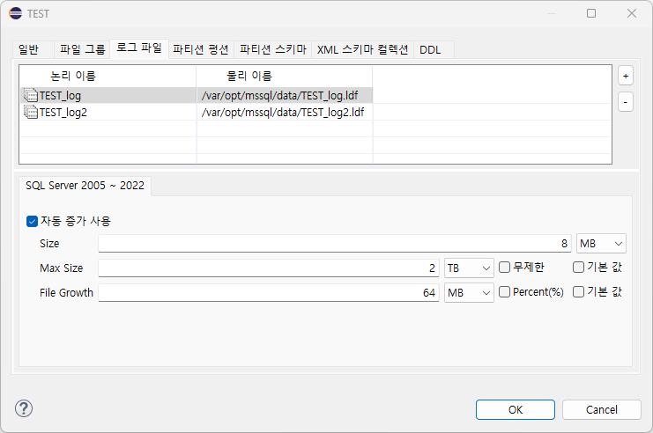Click the plus icon to add log file
The width and height of the screenshot is (653, 433).
[x=626, y=76]
